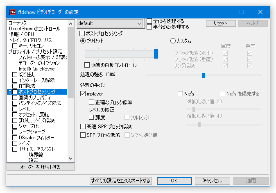Toggle the キー、リモコン tree checkbox

[x=15, y=46]
